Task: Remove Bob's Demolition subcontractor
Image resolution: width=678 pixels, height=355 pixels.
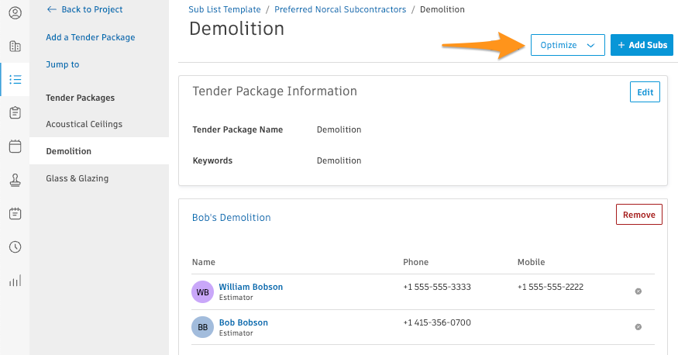Action: click(638, 215)
